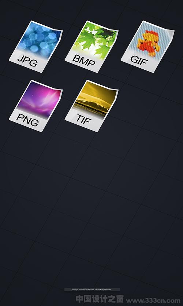Click the "BMP" text label
The image size is (183, 306).
tap(84, 60)
